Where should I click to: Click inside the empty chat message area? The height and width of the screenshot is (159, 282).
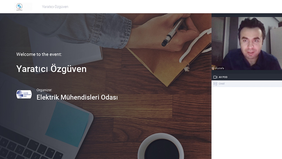click(x=247, y=123)
